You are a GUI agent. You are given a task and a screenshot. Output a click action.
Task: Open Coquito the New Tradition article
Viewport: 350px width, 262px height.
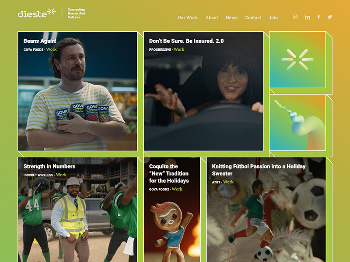169,173
